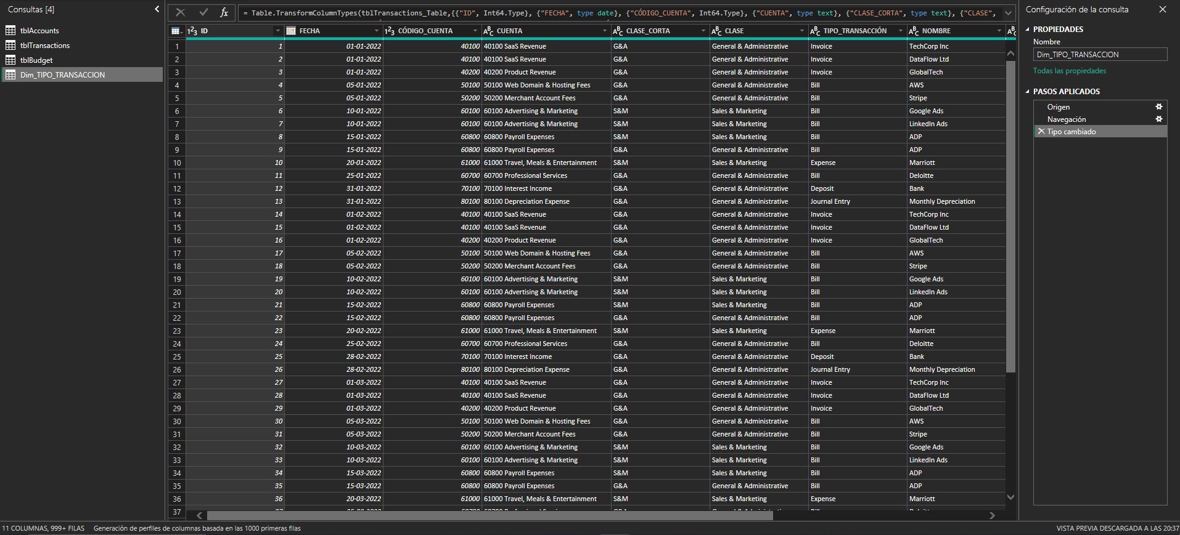
Task: Open table menu icon at grid corner
Action: pos(177,31)
